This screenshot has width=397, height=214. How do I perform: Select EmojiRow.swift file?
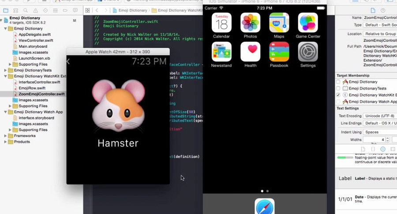[x=32, y=88]
